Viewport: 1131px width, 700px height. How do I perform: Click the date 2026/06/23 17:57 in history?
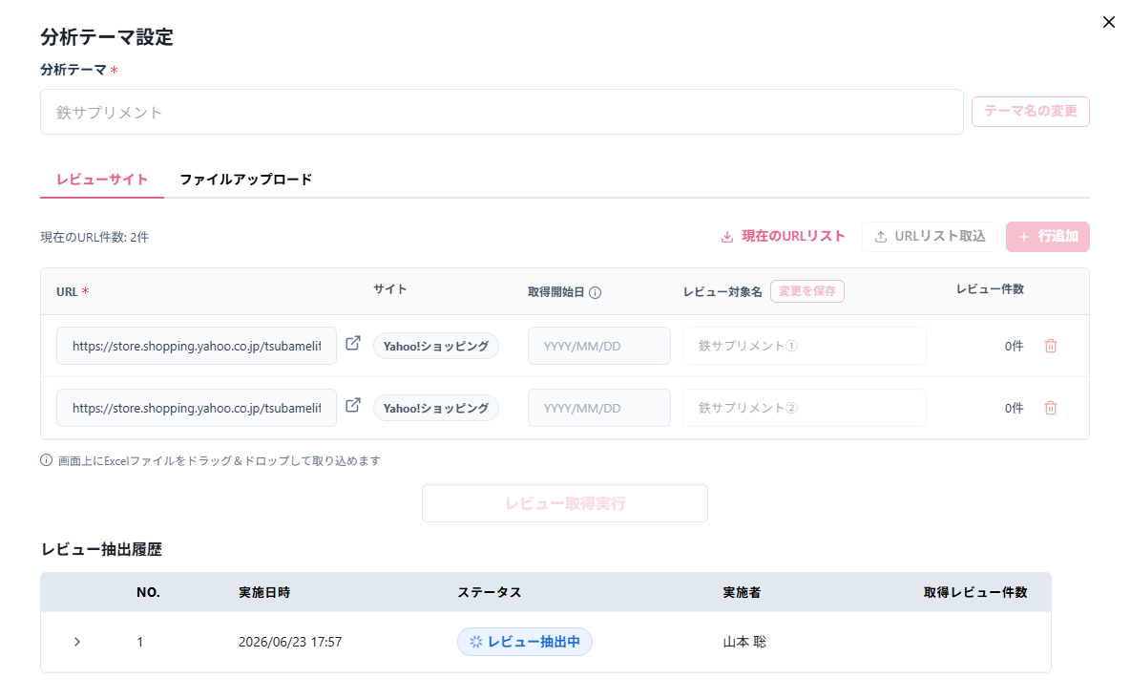(290, 642)
